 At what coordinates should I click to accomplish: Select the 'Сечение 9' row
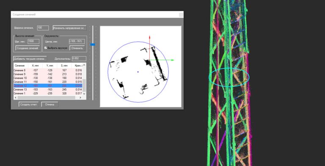click(x=48, y=74)
